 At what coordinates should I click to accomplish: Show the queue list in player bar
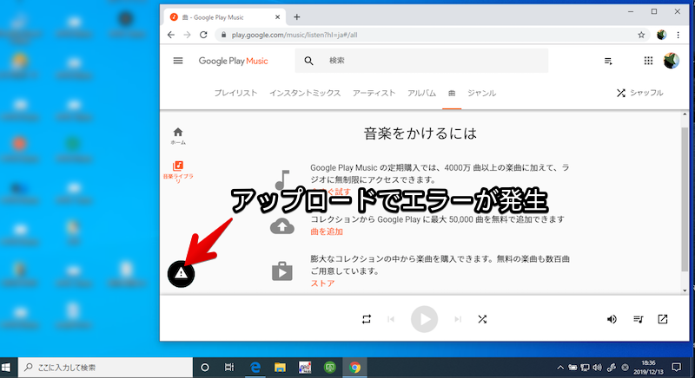[639, 319]
